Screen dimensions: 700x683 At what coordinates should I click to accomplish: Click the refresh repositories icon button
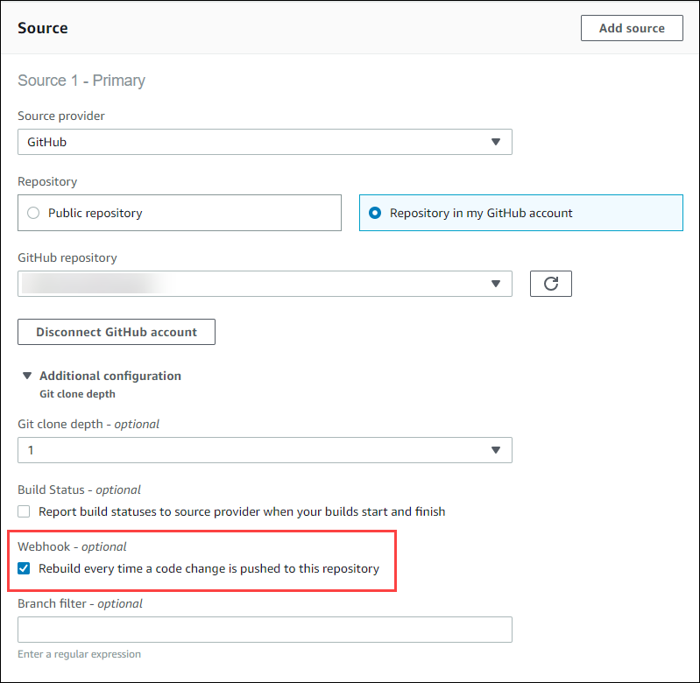pyautogui.click(x=550, y=284)
